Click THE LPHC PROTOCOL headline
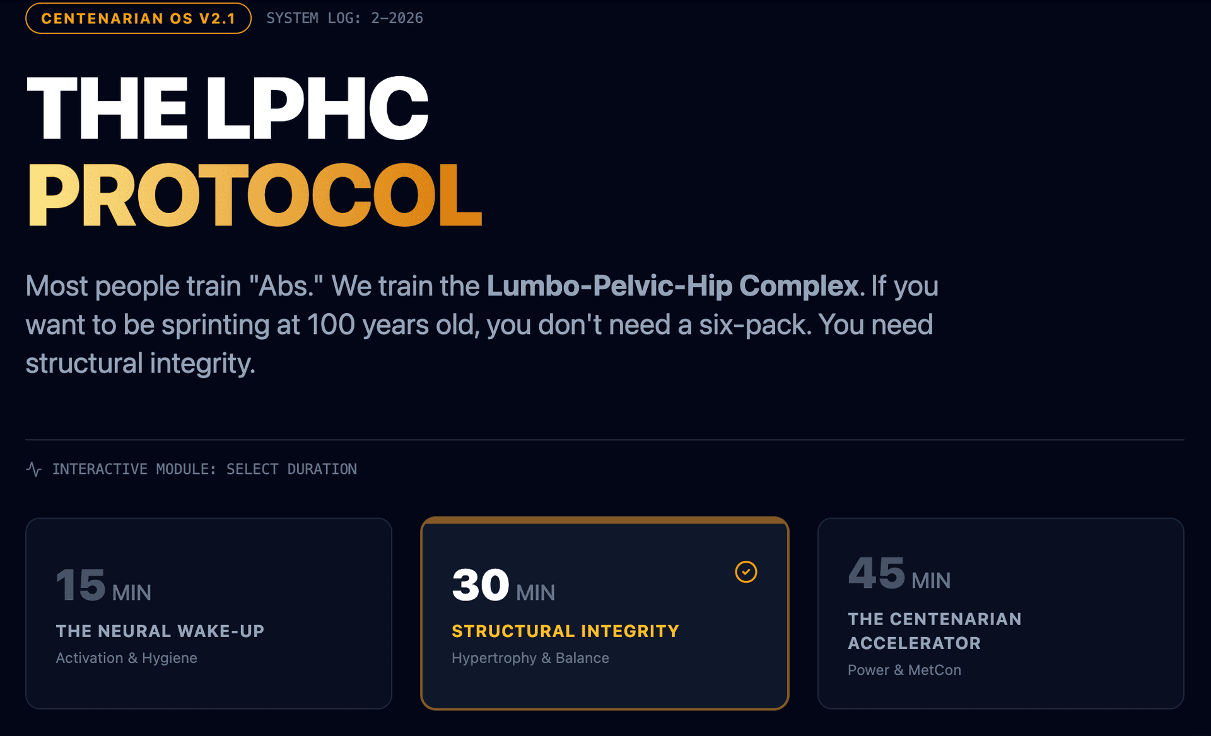The width and height of the screenshot is (1211, 736). click(252, 151)
